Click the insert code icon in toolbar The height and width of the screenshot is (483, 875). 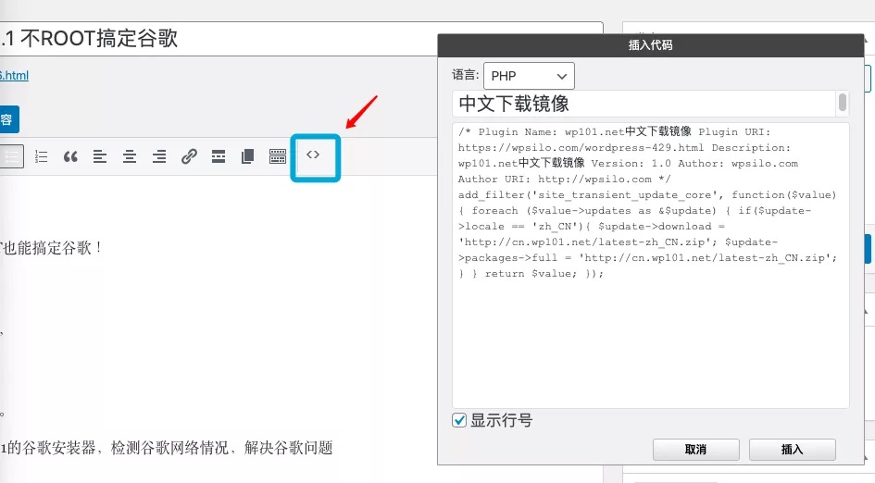click(x=314, y=155)
